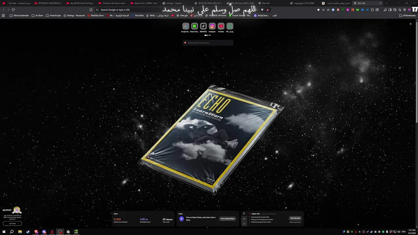Click the ENG language indicator
Image resolution: width=418 pixels, height=235 pixels.
(404, 232)
